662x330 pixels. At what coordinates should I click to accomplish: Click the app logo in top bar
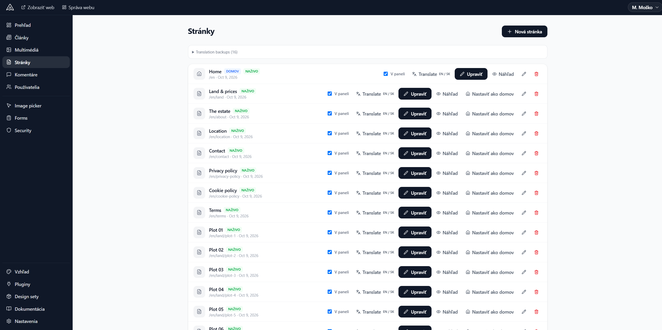(10, 7)
